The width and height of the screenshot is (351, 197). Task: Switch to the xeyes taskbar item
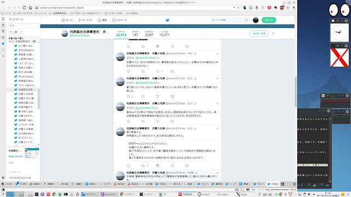point(222,194)
